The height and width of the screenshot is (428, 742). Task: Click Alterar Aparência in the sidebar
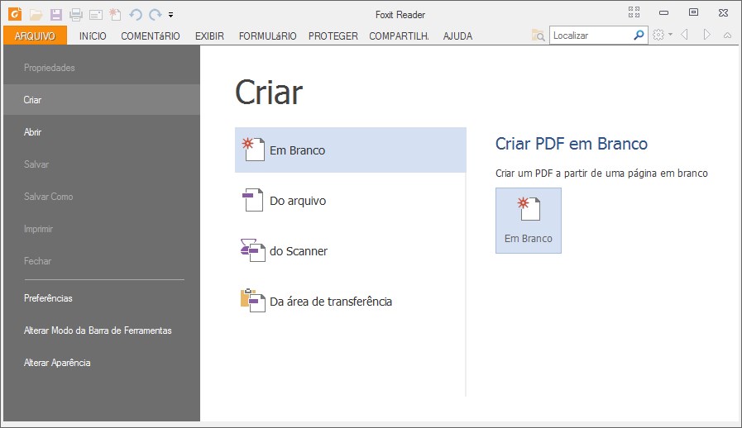[x=102, y=362]
